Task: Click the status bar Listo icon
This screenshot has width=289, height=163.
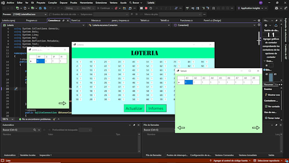Action: point(3,160)
